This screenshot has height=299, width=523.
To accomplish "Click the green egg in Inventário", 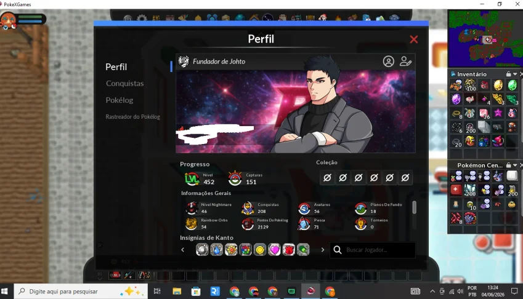I will 512,86.
